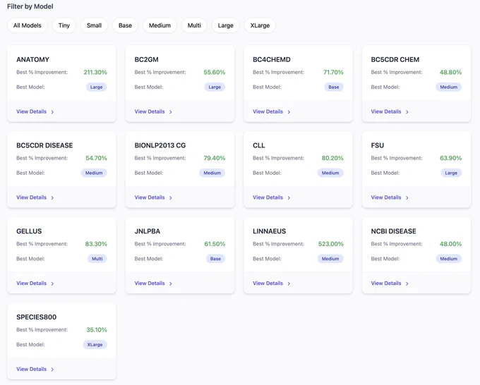The height and width of the screenshot is (385, 480).
Task: Filter by Multi model
Action: 194,25
